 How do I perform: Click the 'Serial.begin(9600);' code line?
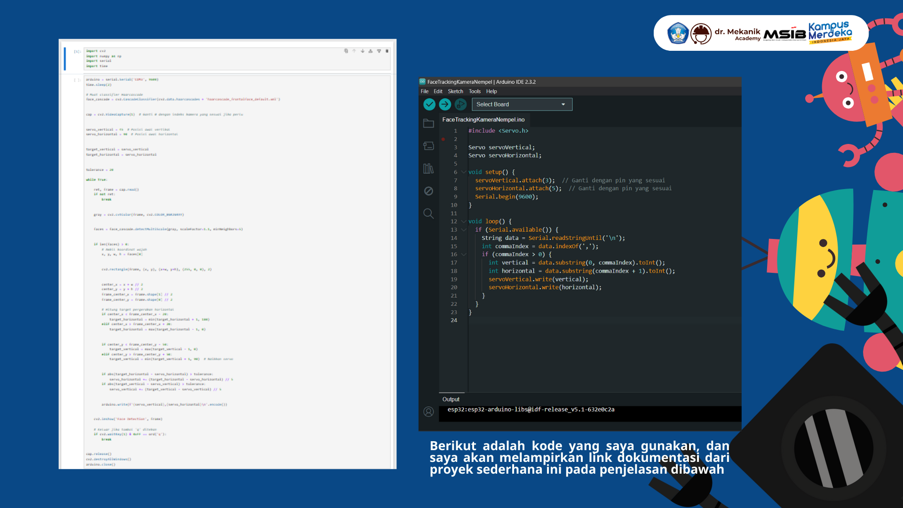pos(507,197)
